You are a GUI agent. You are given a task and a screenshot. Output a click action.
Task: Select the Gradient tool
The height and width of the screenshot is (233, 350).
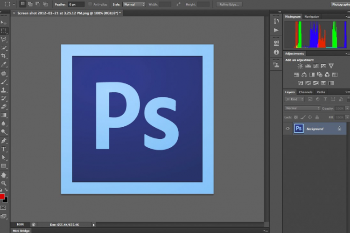(x=4, y=115)
